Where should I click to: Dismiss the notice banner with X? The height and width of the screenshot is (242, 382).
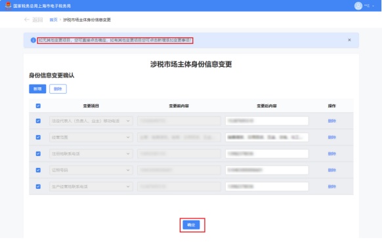pos(349,40)
